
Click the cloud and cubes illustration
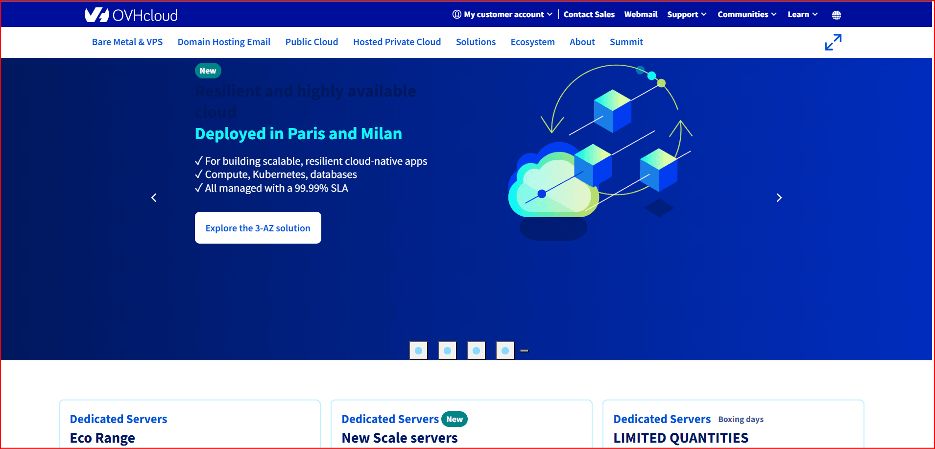coord(600,152)
